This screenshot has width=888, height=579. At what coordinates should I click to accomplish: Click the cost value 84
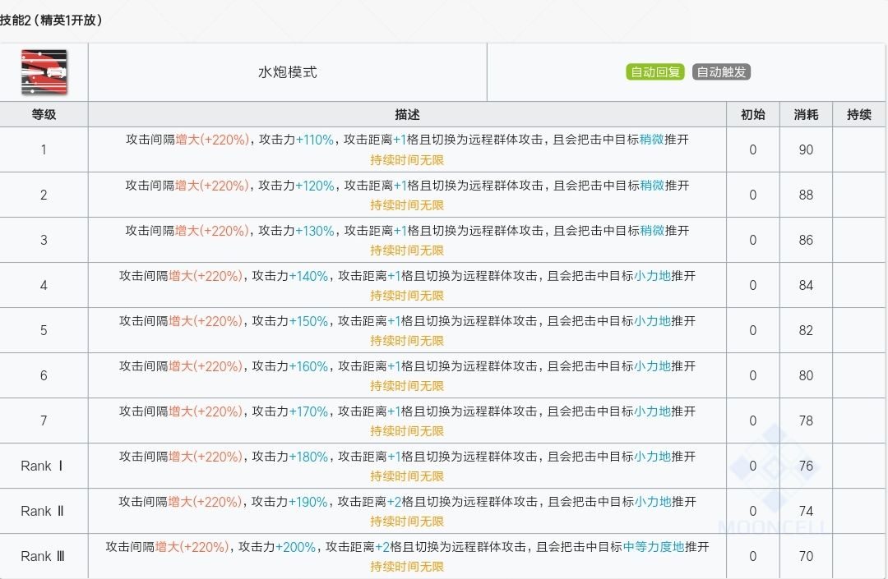pyautogui.click(x=806, y=286)
